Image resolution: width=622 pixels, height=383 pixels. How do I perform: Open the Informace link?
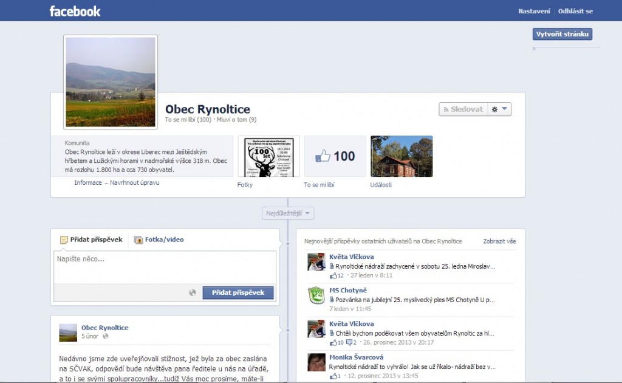coord(88,182)
